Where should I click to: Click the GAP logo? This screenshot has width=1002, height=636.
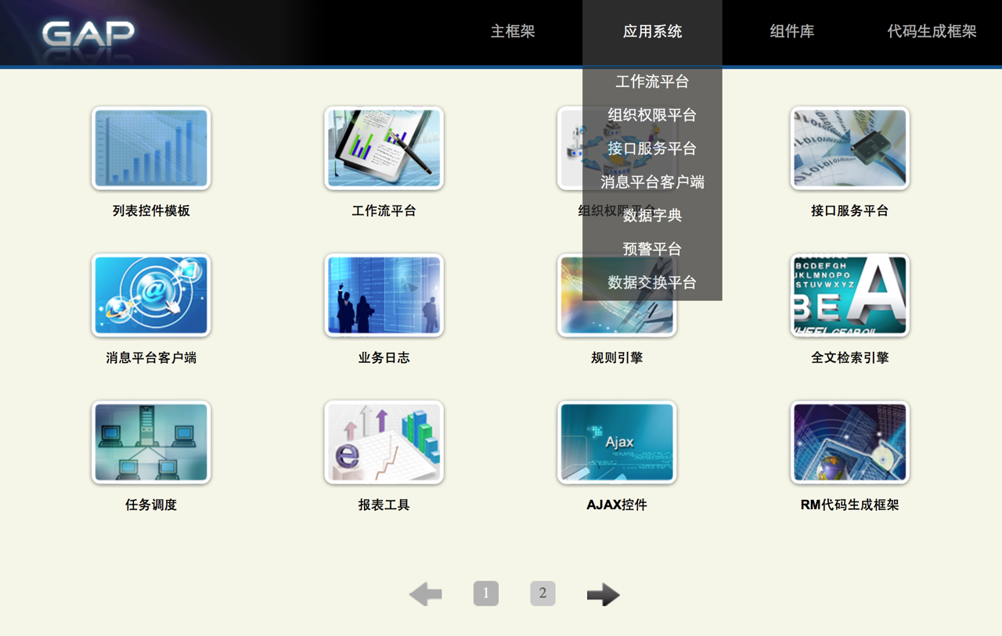pyautogui.click(x=88, y=34)
